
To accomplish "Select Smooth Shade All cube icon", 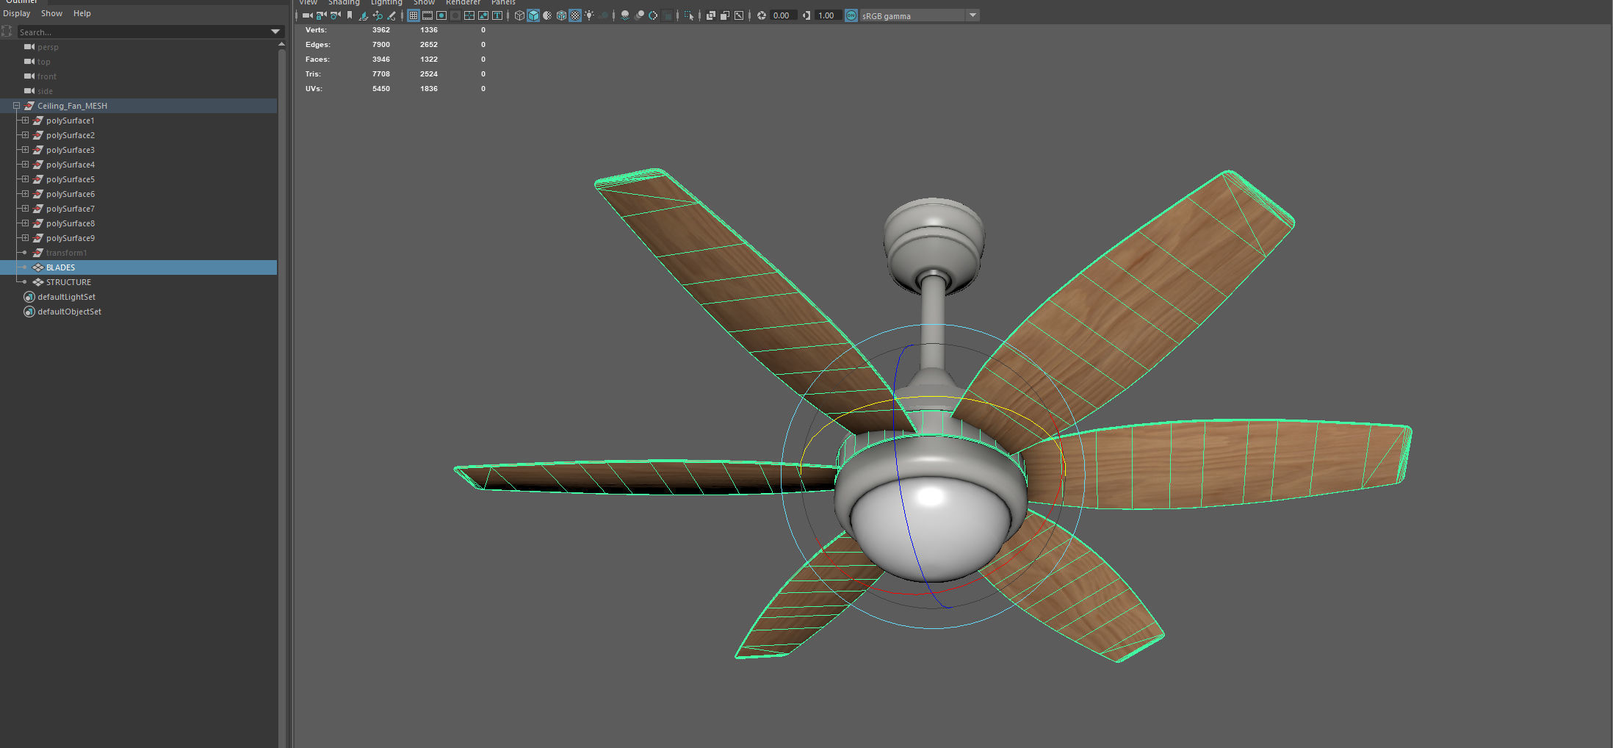I will 533,15.
